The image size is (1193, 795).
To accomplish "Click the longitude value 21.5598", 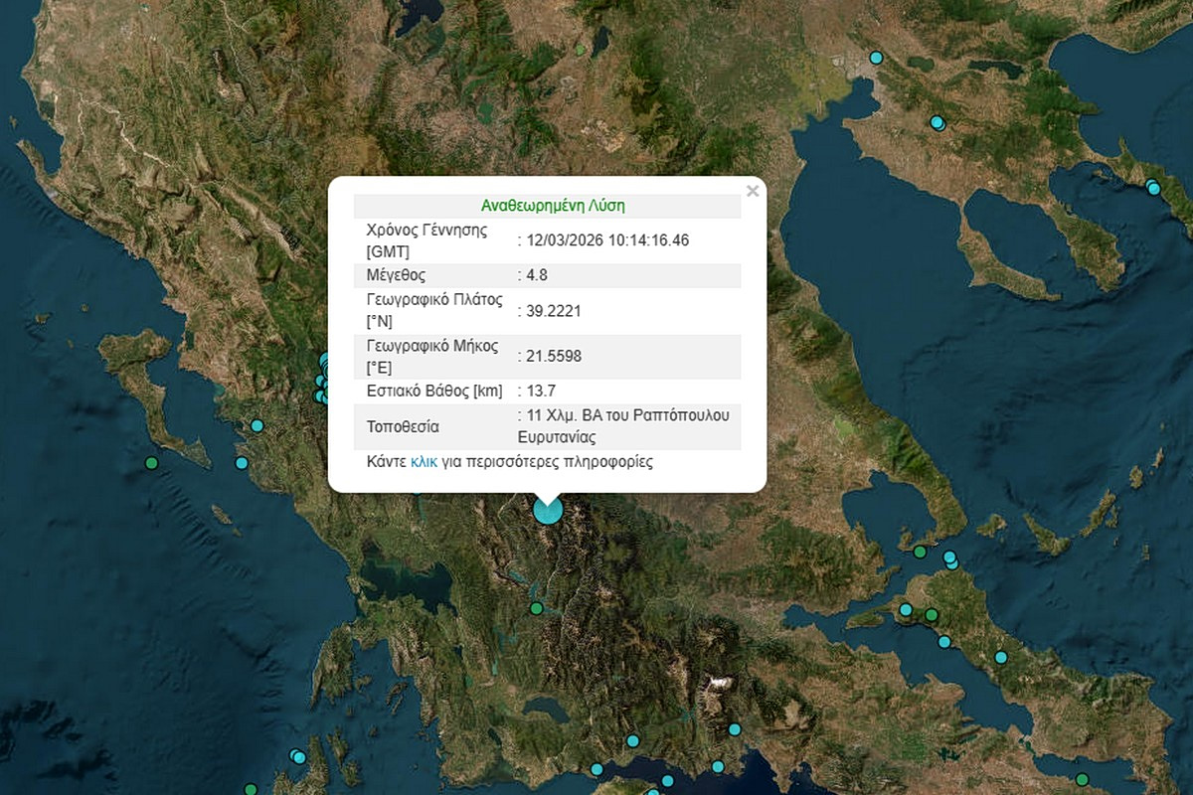I will 553,356.
